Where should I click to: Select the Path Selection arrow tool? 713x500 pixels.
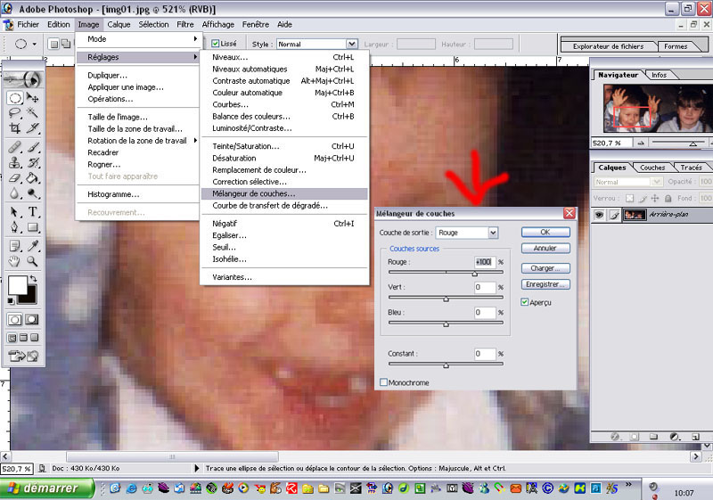coord(15,212)
